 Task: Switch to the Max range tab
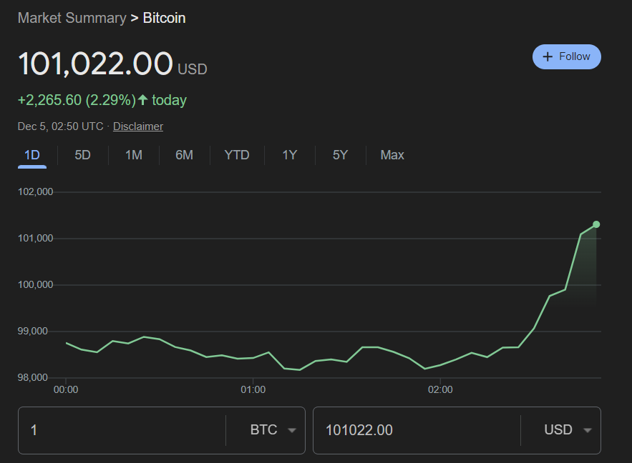392,155
